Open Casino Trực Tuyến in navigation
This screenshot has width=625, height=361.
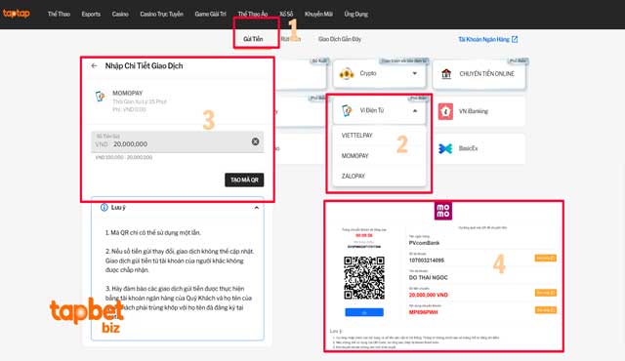161,14
